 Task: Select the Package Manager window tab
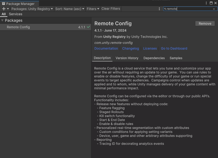[x=19, y=4]
